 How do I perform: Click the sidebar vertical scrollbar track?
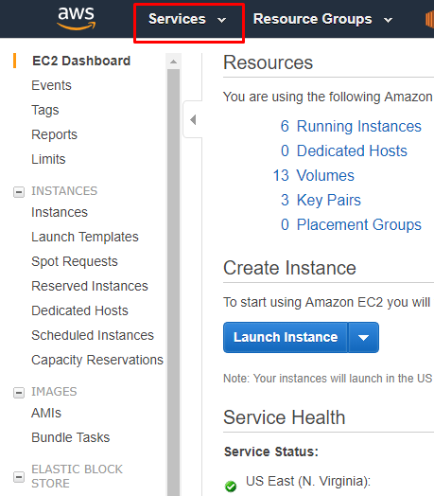coord(173,282)
